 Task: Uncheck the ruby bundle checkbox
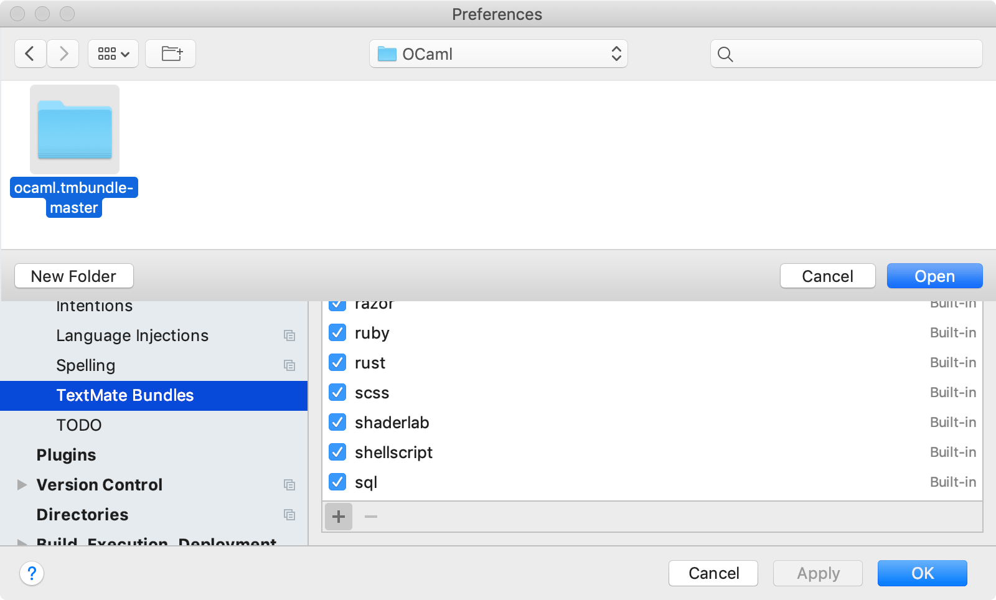[x=337, y=333]
